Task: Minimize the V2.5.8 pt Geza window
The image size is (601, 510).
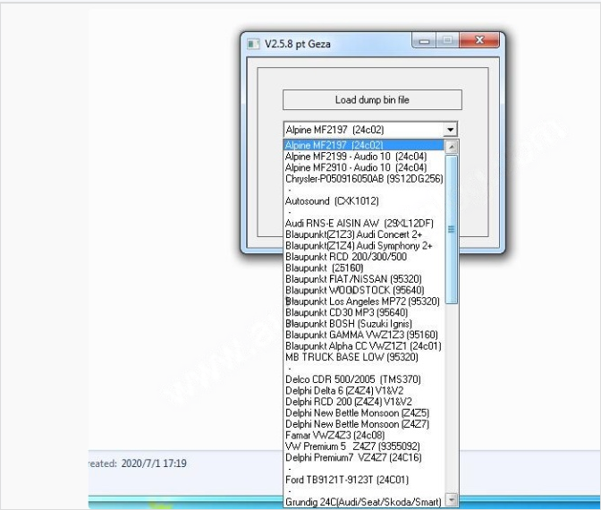Action: [x=424, y=40]
